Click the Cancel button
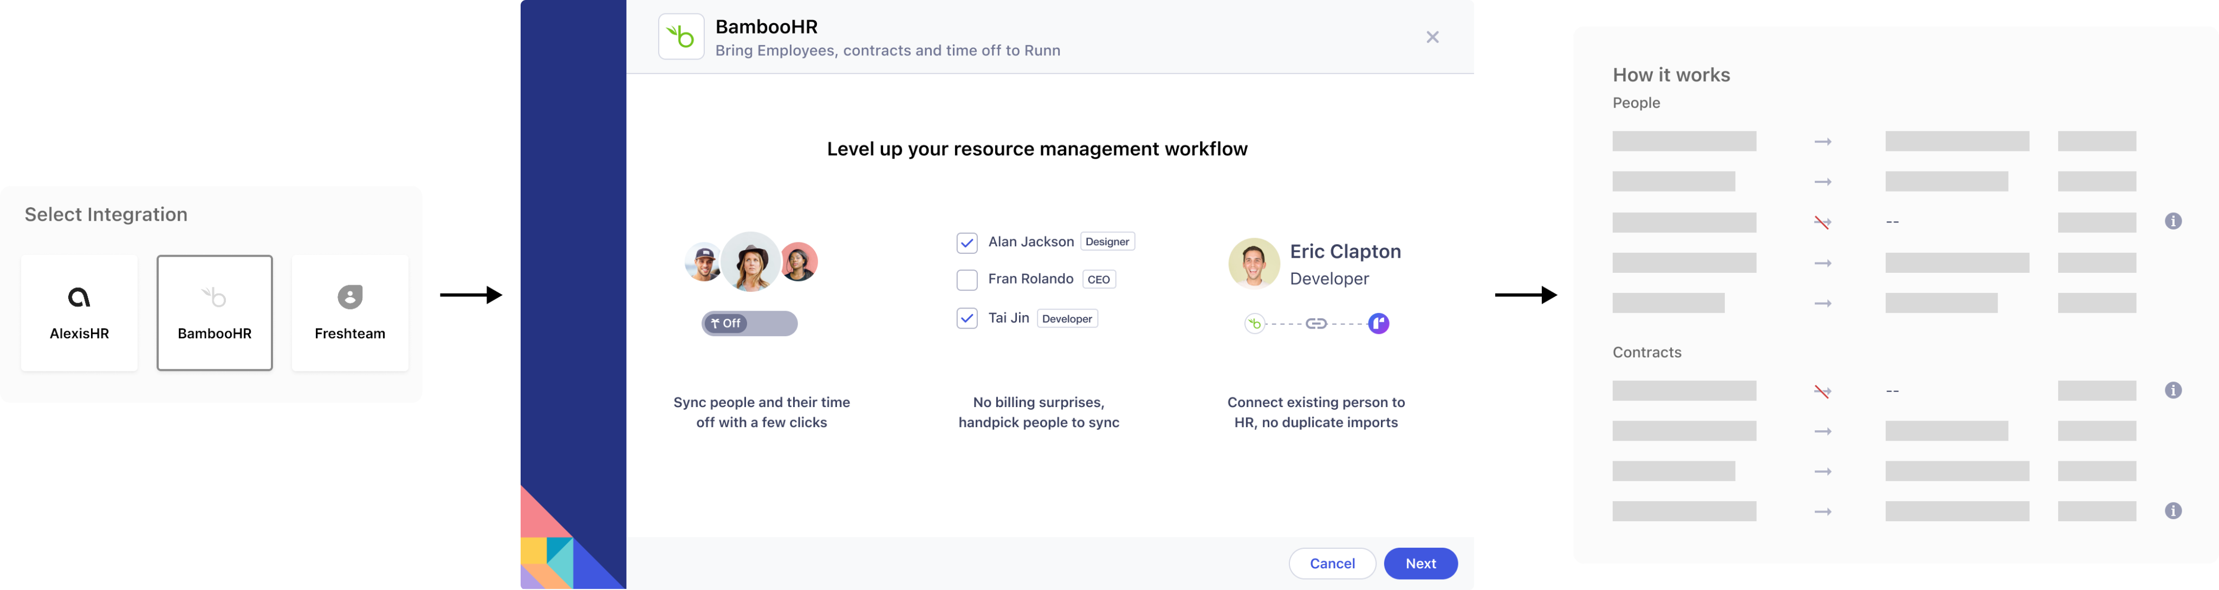The width and height of the screenshot is (2219, 590). tap(1332, 563)
